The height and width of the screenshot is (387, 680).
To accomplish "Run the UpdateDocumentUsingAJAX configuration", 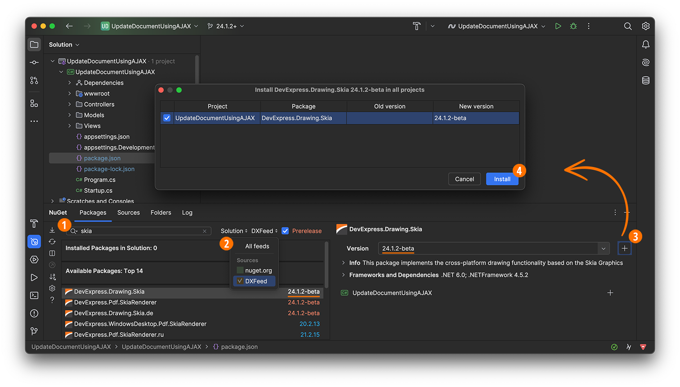I will tap(558, 26).
